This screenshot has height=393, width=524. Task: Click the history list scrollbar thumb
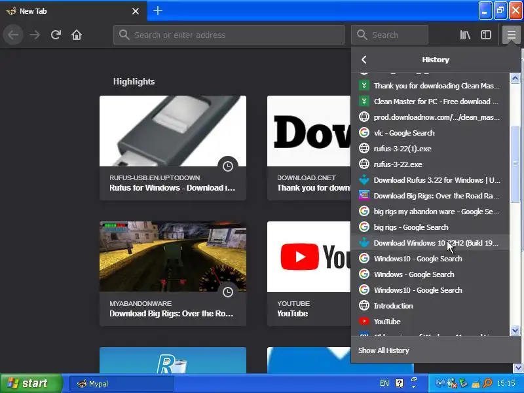click(515, 164)
